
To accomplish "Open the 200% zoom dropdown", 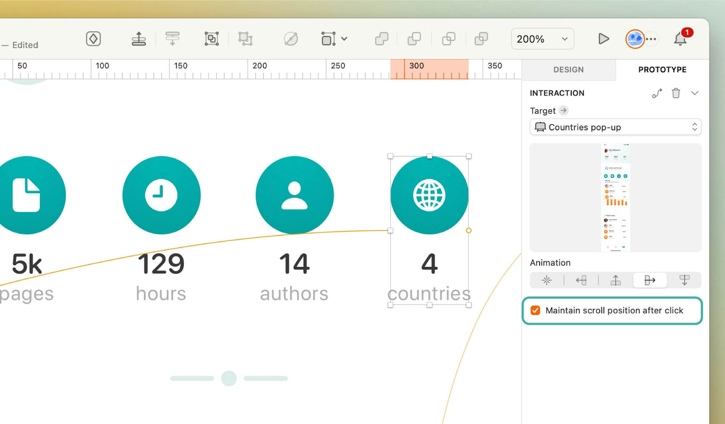I will point(543,39).
